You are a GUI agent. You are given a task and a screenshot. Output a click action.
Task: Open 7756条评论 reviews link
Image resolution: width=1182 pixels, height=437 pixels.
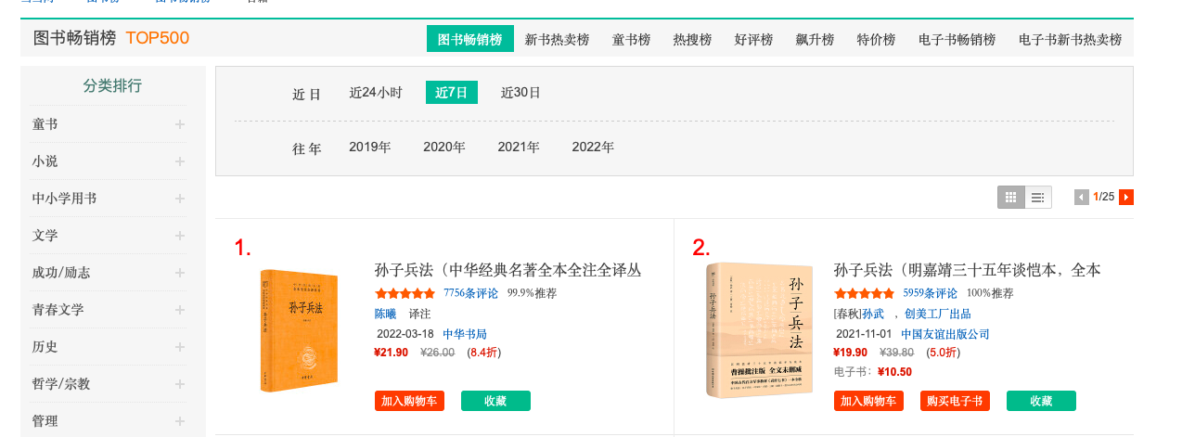[471, 293]
